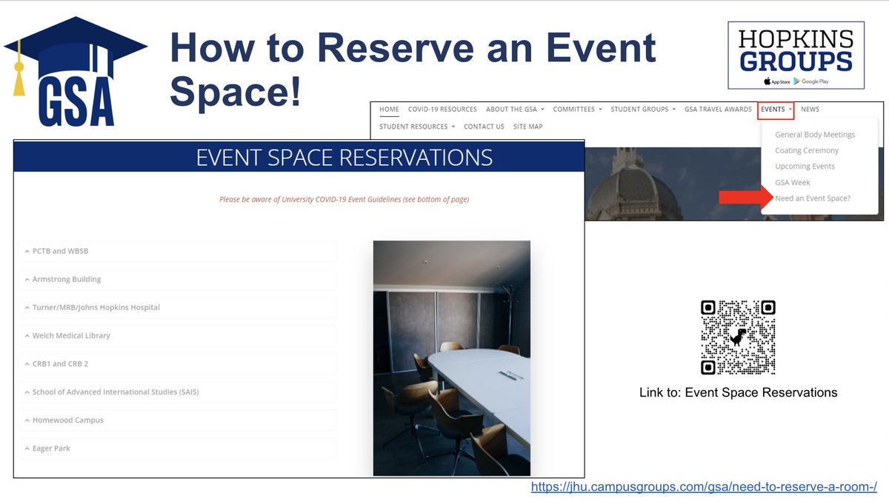Image resolution: width=889 pixels, height=501 pixels.
Task: Open the EVENTS dropdown menu
Action: pos(776,110)
